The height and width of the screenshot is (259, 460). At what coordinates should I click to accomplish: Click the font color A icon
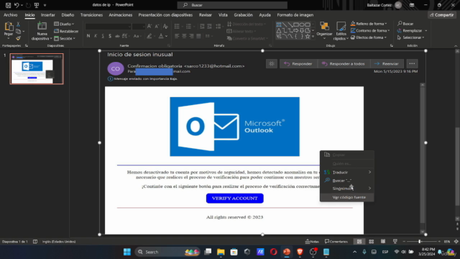pyautogui.click(x=161, y=36)
